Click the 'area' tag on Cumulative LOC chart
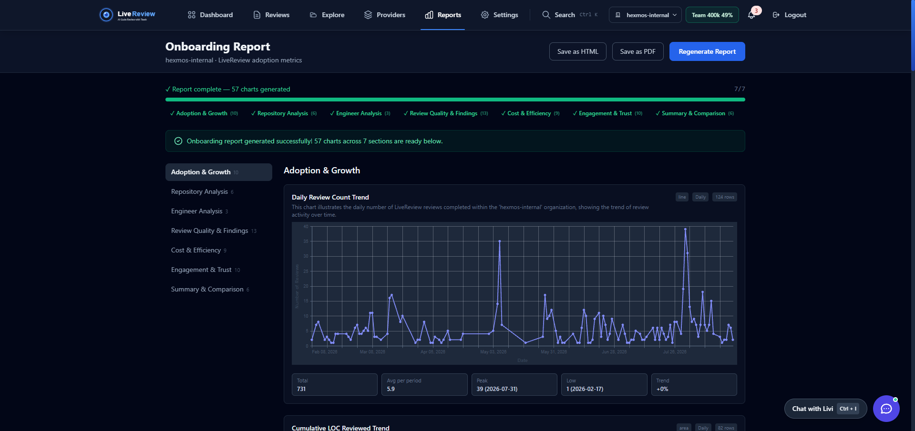915x431 pixels. pyautogui.click(x=684, y=428)
